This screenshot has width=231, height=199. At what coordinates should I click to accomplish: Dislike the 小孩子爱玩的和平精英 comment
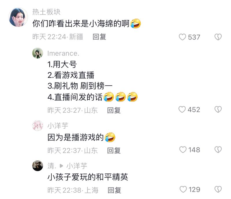218,189
